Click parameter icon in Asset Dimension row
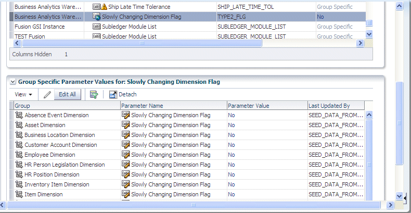The width and height of the screenshot is (411, 213). [x=126, y=125]
